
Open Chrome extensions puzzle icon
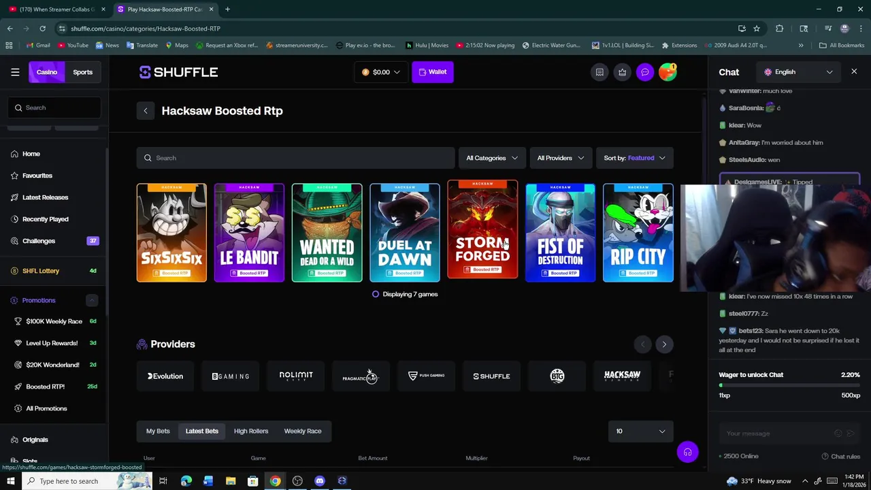(779, 29)
